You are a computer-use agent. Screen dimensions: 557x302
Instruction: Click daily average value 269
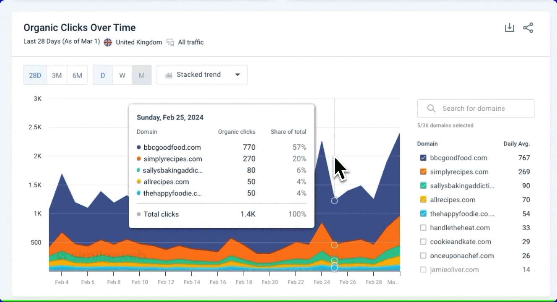[524, 172]
